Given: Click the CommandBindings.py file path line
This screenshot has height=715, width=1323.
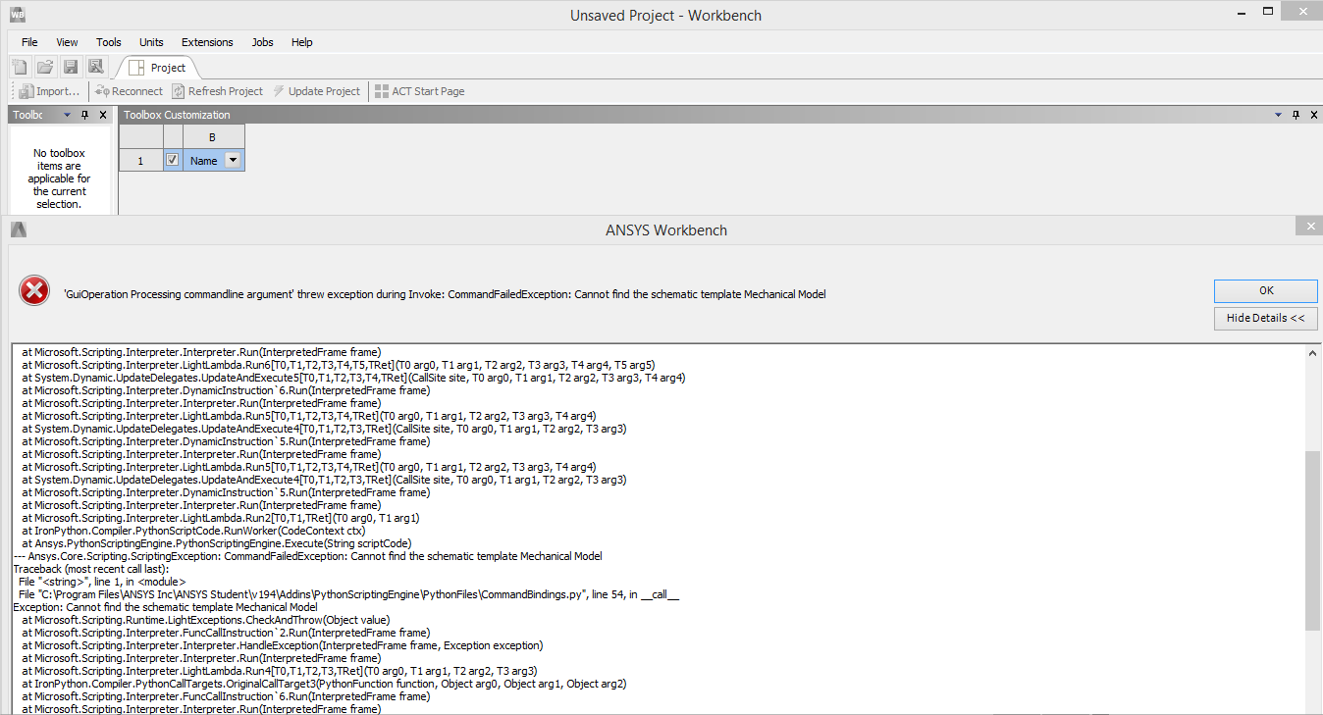Looking at the screenshot, I should (348, 594).
